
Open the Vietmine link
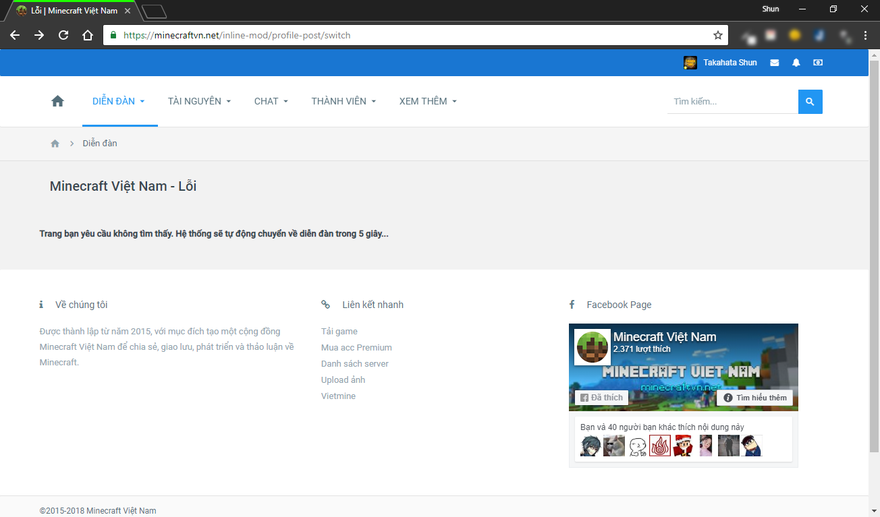338,396
